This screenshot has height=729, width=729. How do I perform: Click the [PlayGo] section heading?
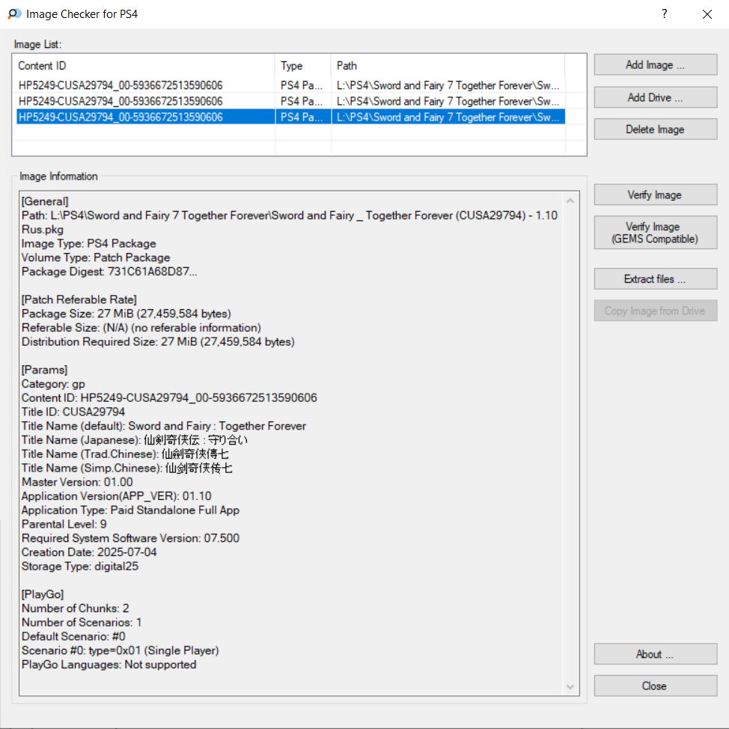(43, 594)
